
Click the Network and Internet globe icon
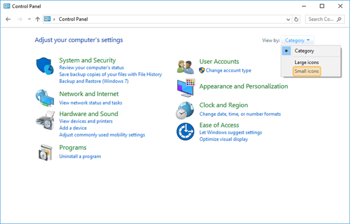[45, 98]
